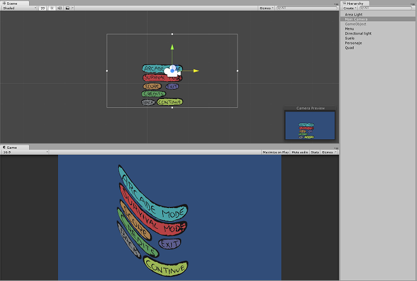Select Personaje object in Hierarchy
Image resolution: width=417 pixels, height=281 pixels.
click(x=354, y=43)
